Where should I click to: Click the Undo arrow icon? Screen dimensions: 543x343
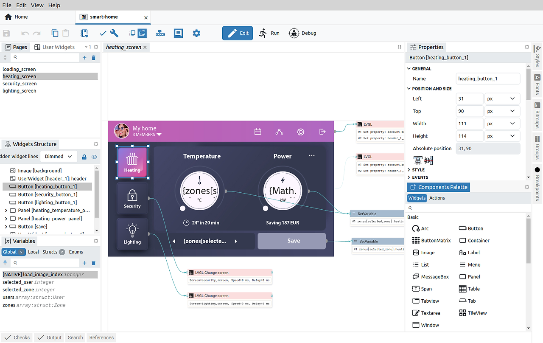click(x=25, y=33)
